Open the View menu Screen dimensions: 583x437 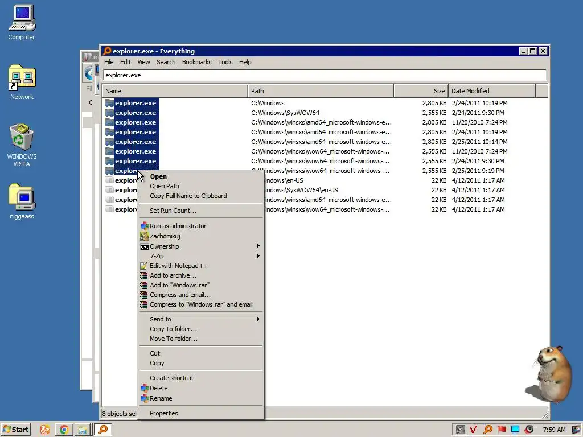[143, 62]
